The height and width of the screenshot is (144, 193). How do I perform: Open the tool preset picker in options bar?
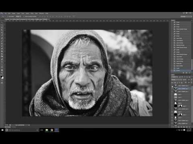3,16
